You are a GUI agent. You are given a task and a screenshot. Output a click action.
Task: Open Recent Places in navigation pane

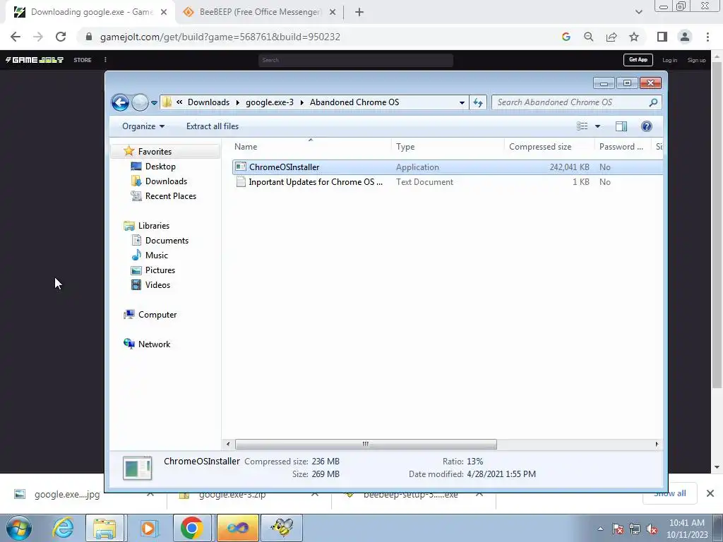pos(171,196)
